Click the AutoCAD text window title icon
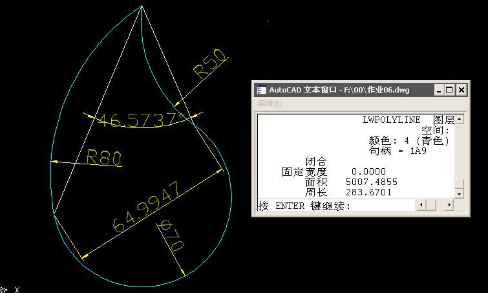The image size is (488, 293). point(261,90)
